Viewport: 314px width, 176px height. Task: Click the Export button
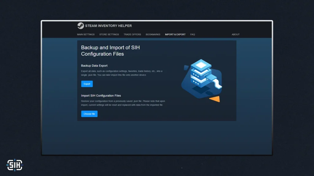pyautogui.click(x=87, y=84)
